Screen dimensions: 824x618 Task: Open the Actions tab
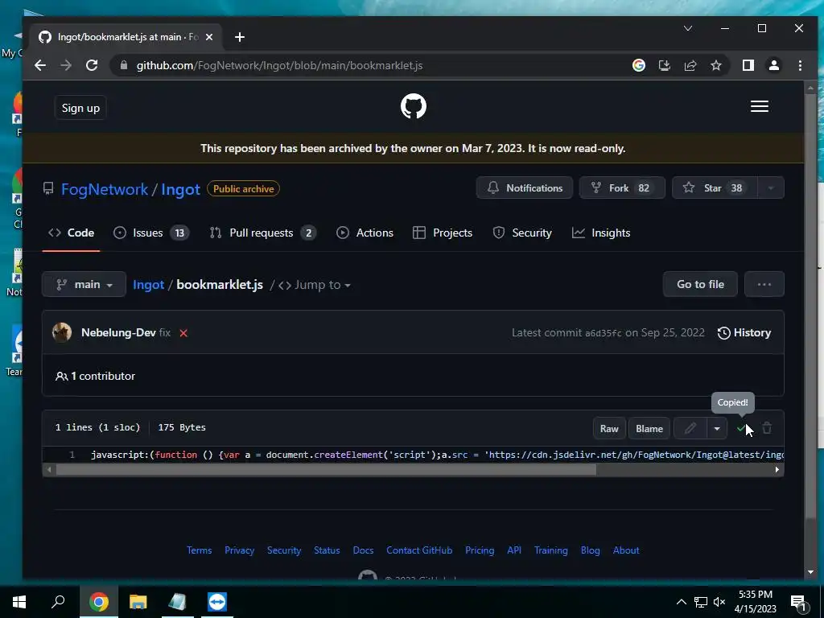[365, 233]
